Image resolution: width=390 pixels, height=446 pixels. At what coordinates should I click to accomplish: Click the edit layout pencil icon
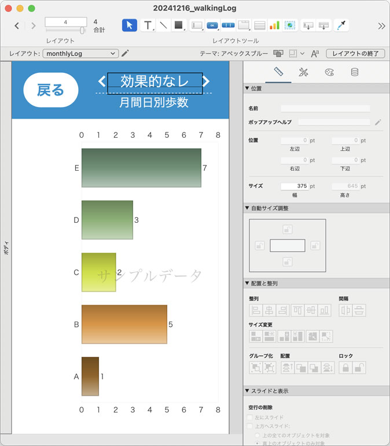pos(125,53)
